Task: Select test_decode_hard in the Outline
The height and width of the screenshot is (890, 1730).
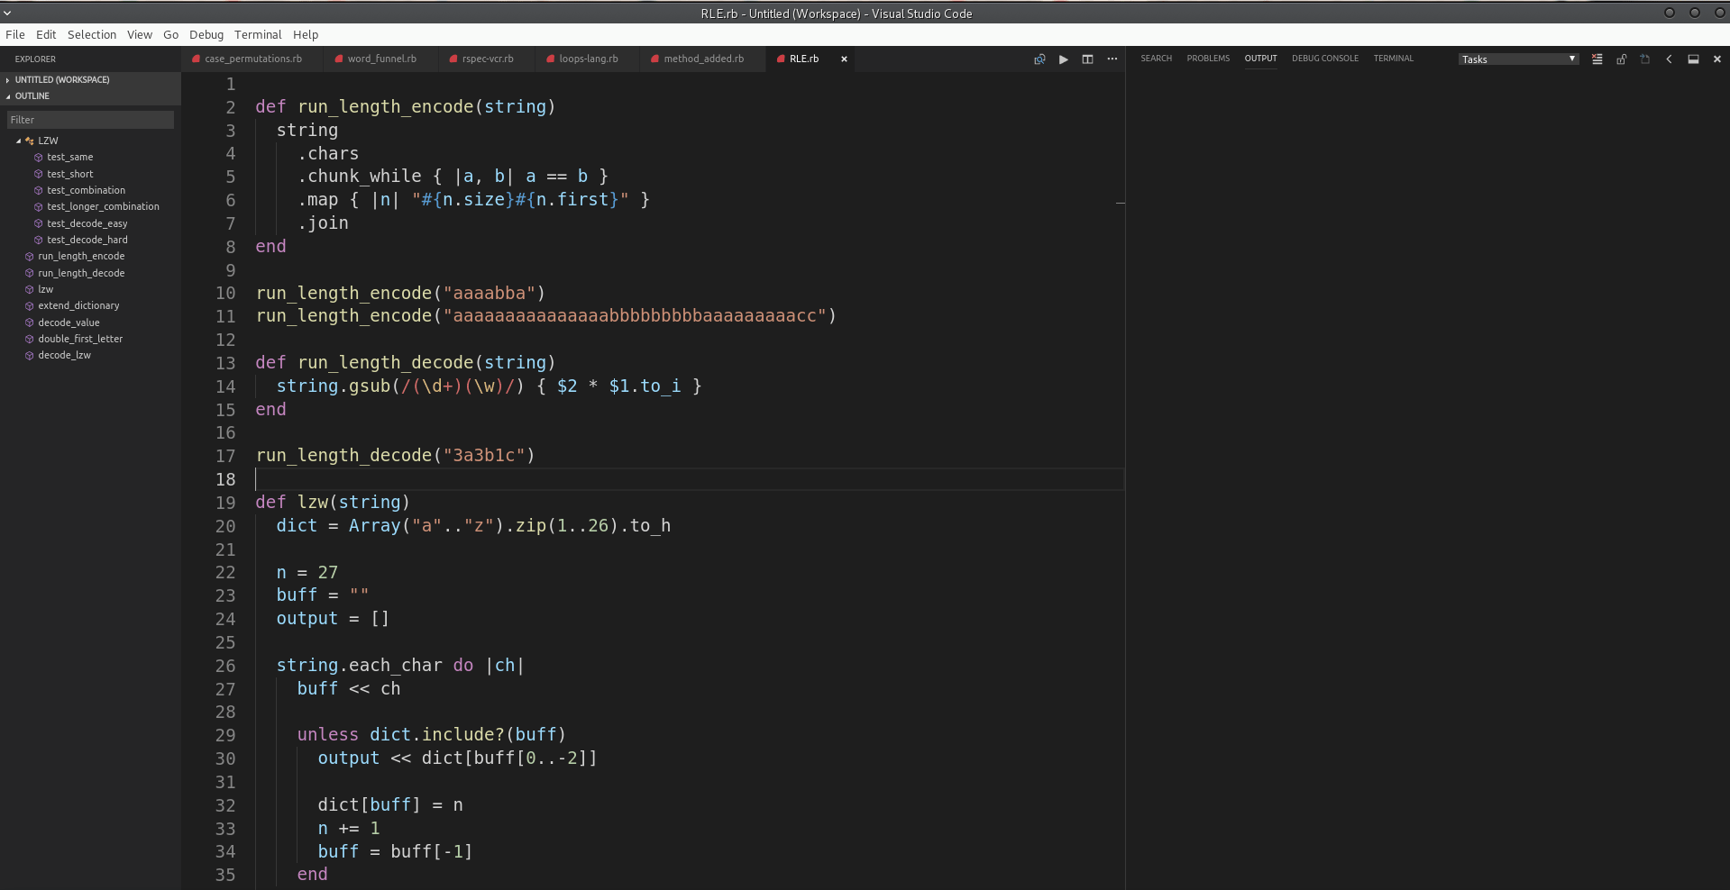Action: point(87,240)
